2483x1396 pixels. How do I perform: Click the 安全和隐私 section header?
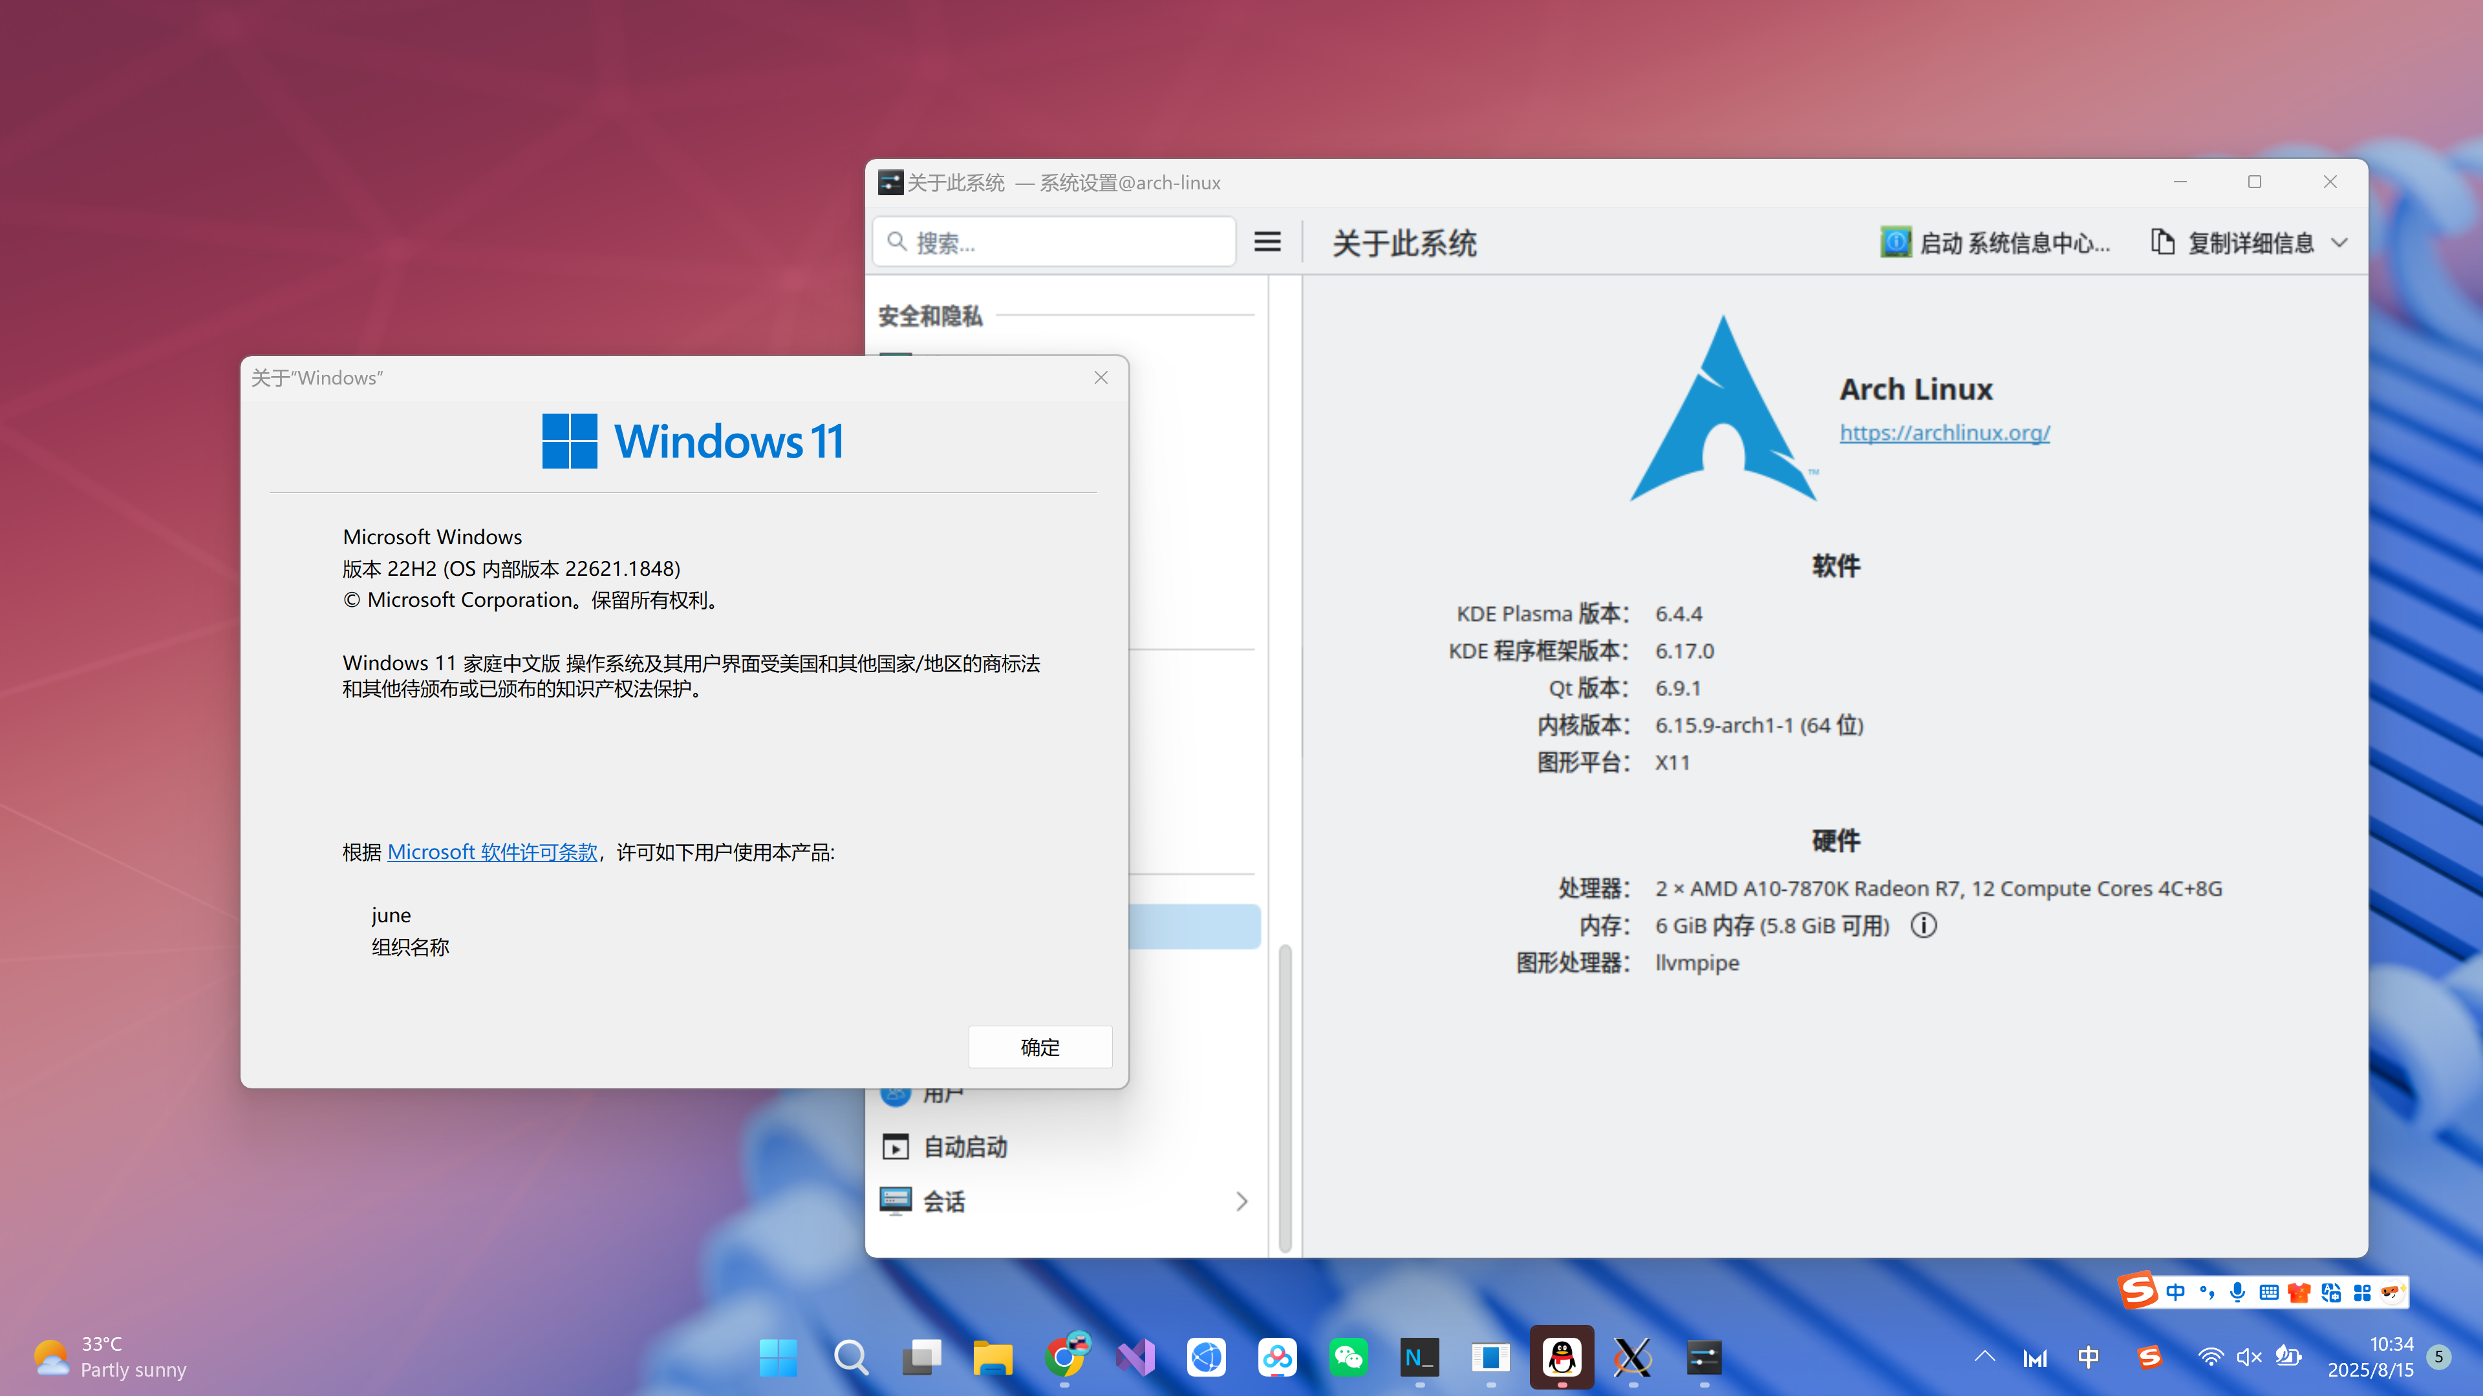tap(929, 316)
